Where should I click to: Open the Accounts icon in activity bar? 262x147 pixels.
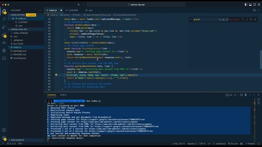(4, 130)
